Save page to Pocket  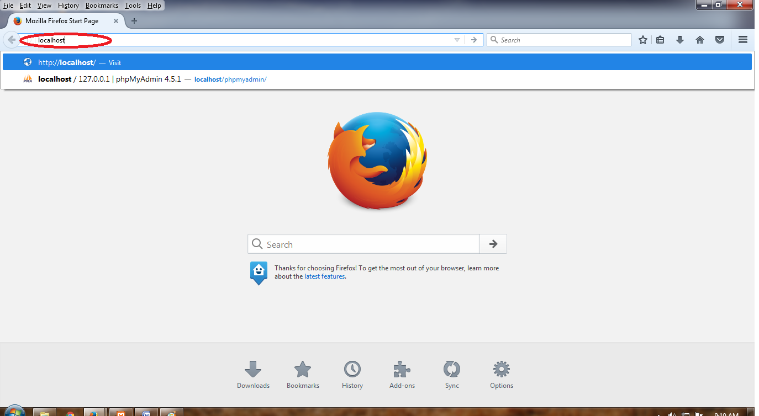tap(719, 39)
